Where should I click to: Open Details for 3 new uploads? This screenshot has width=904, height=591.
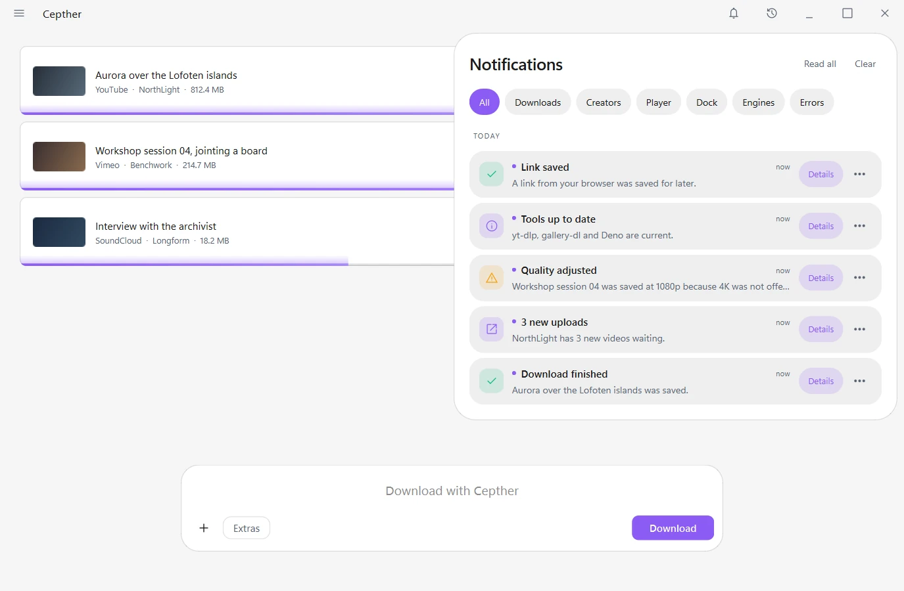tap(821, 329)
